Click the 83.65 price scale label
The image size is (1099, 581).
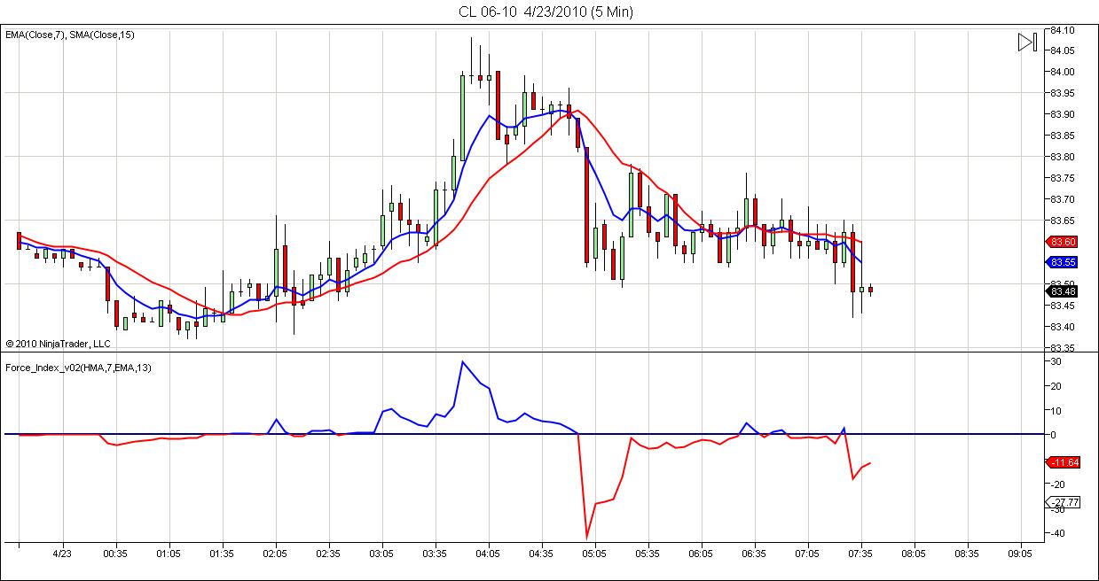click(1063, 221)
